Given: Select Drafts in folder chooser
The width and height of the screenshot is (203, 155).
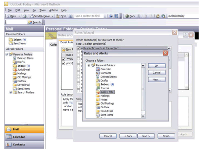Looking at the screenshot, I should coord(102,81).
